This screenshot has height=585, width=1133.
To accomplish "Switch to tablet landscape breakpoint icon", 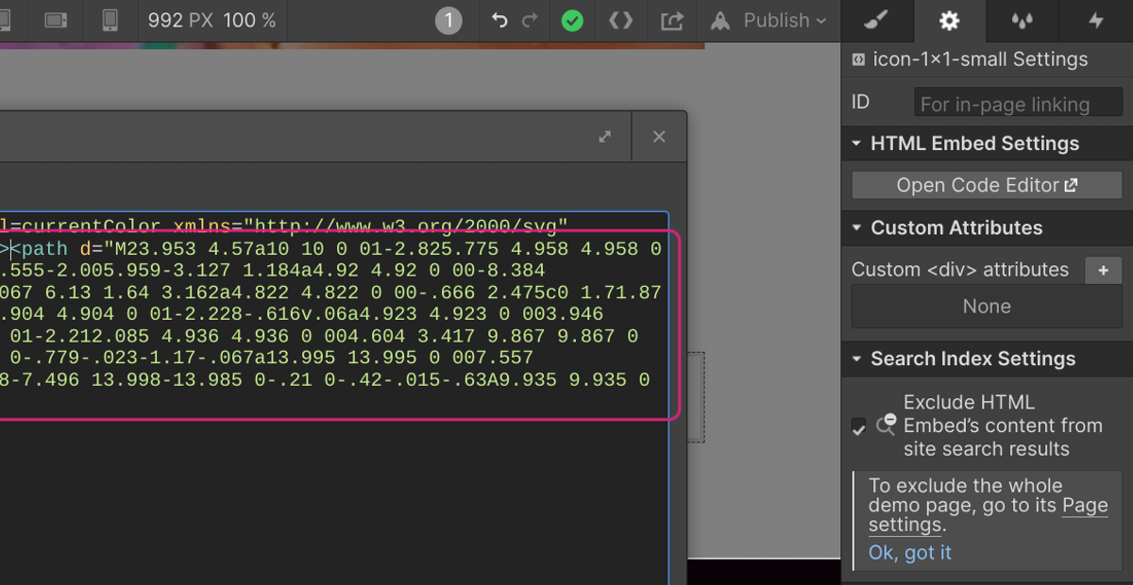I will 57,20.
